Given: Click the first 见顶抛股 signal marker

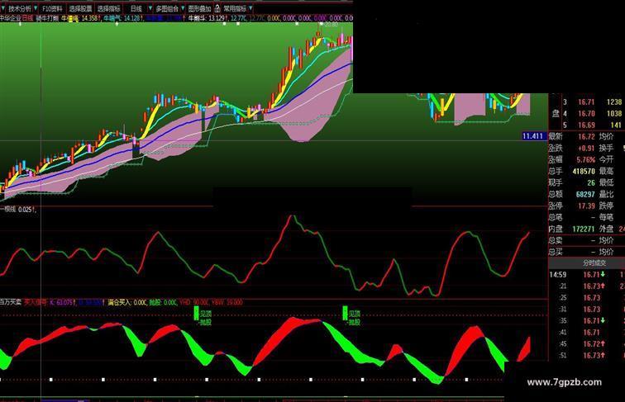Looking at the screenshot, I should coord(203,317).
